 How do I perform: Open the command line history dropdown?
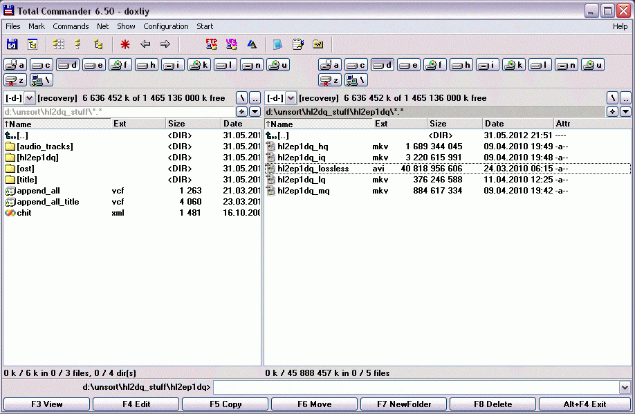coord(625,387)
